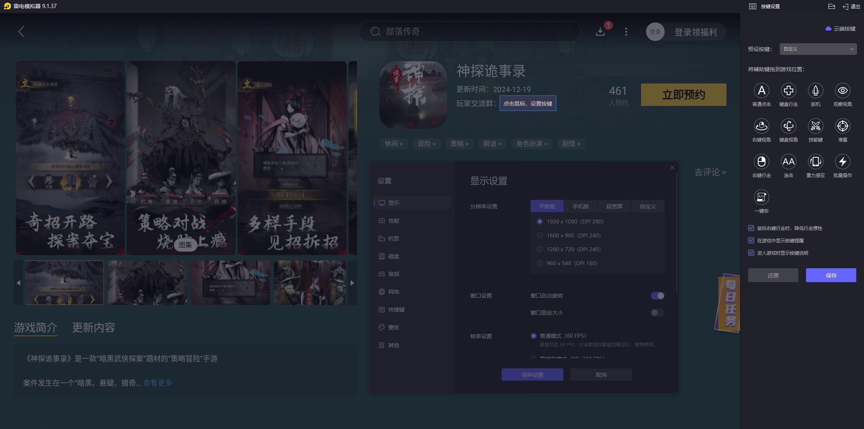Open 磁盘 settings section
Screen dimensions: 864x429
pyautogui.click(x=412, y=256)
